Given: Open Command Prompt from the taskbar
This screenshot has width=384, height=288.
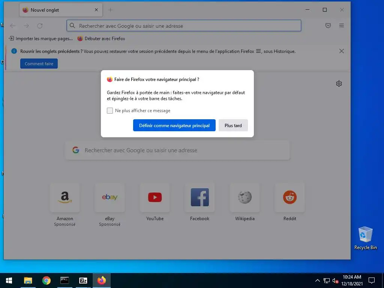Looking at the screenshot, I should coord(64,280).
